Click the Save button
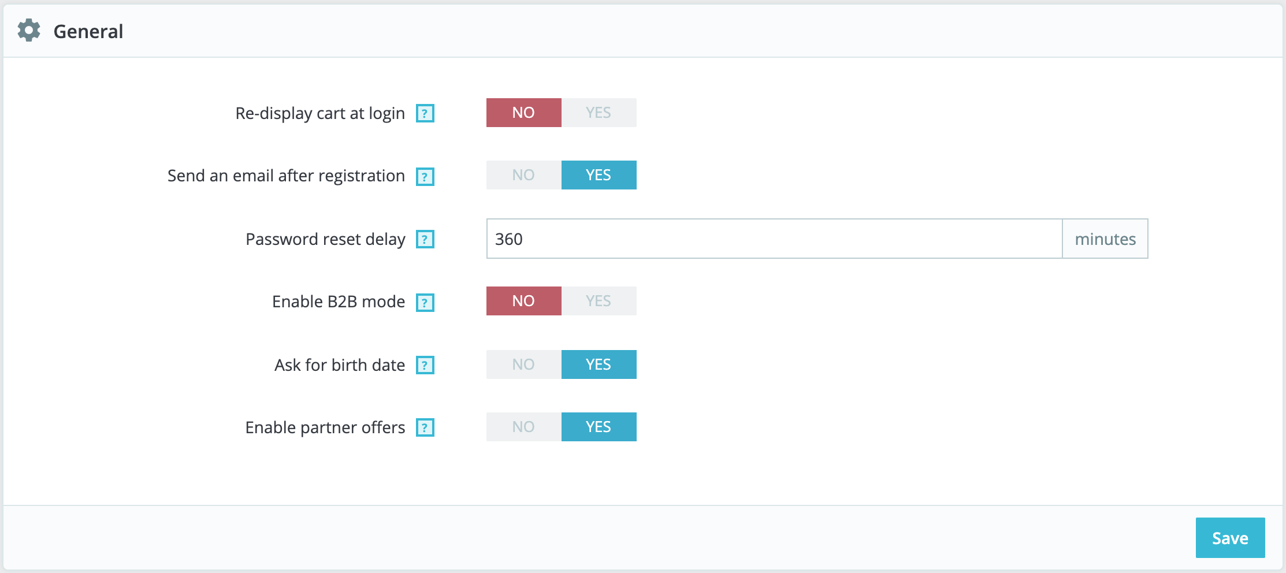 tap(1229, 537)
